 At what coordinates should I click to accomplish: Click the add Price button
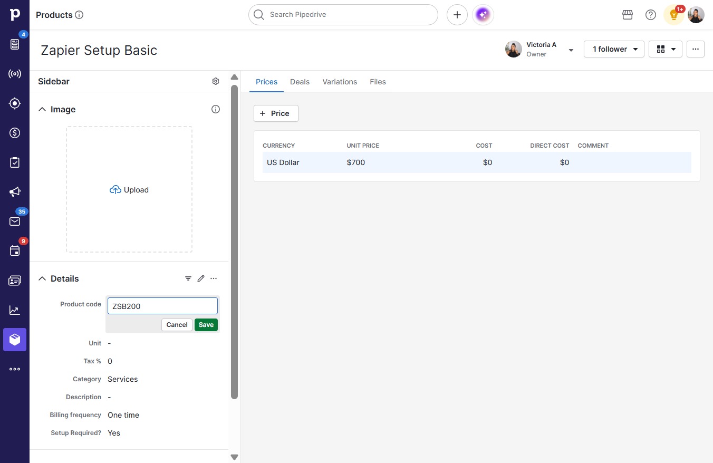276,113
